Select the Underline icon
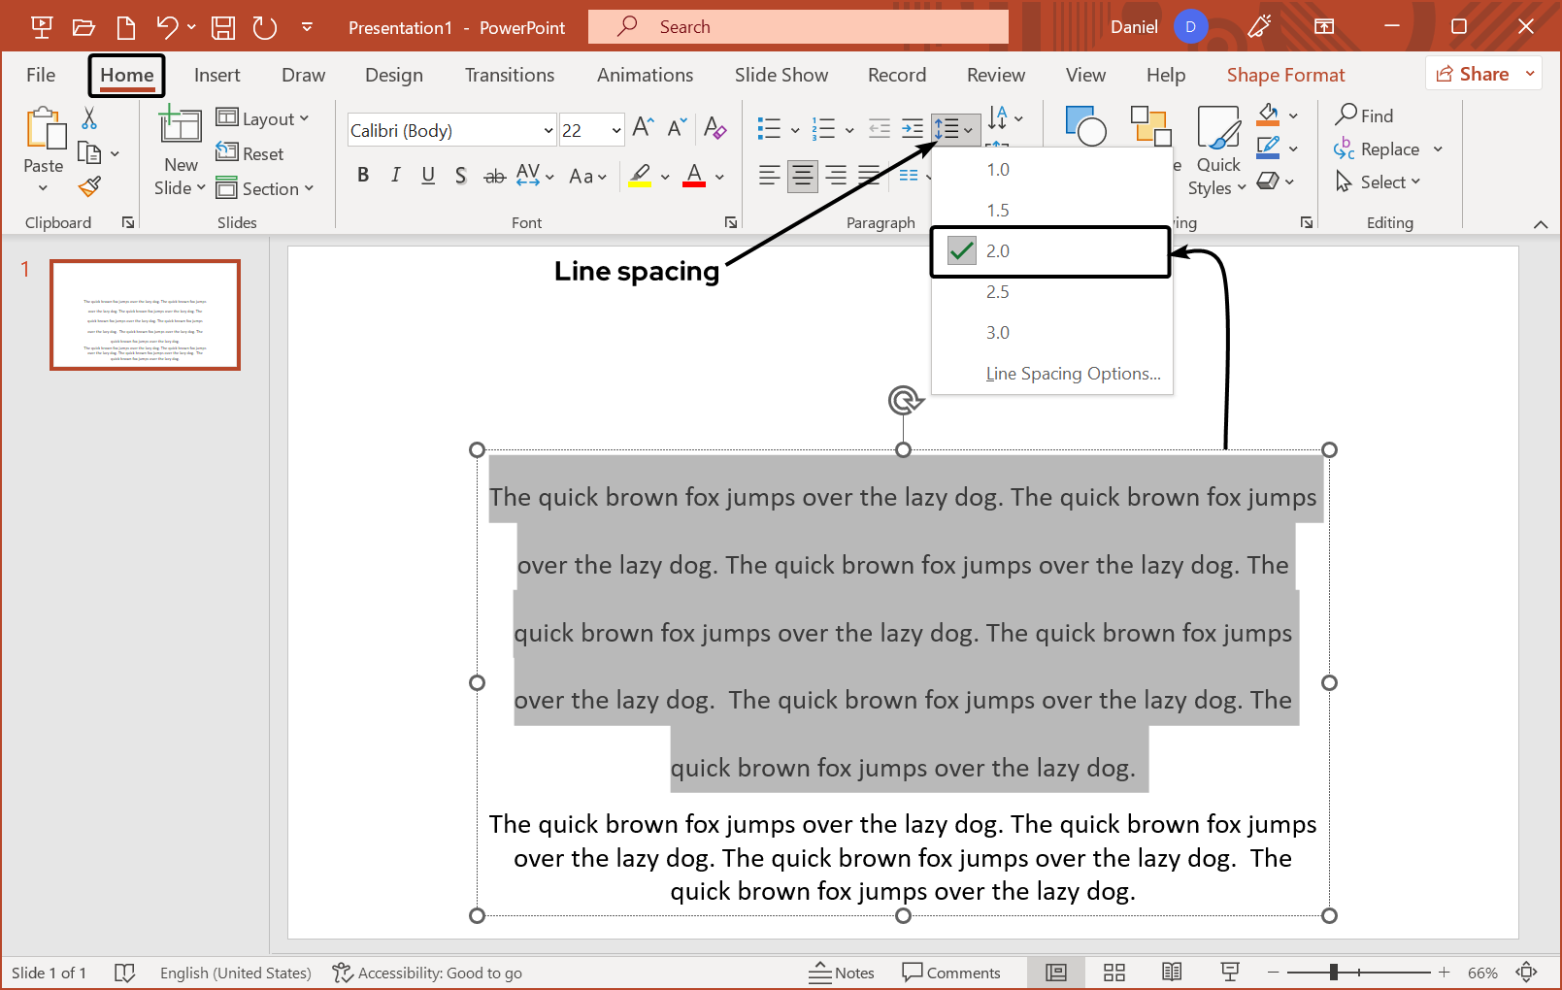The image size is (1562, 990). pos(428,175)
